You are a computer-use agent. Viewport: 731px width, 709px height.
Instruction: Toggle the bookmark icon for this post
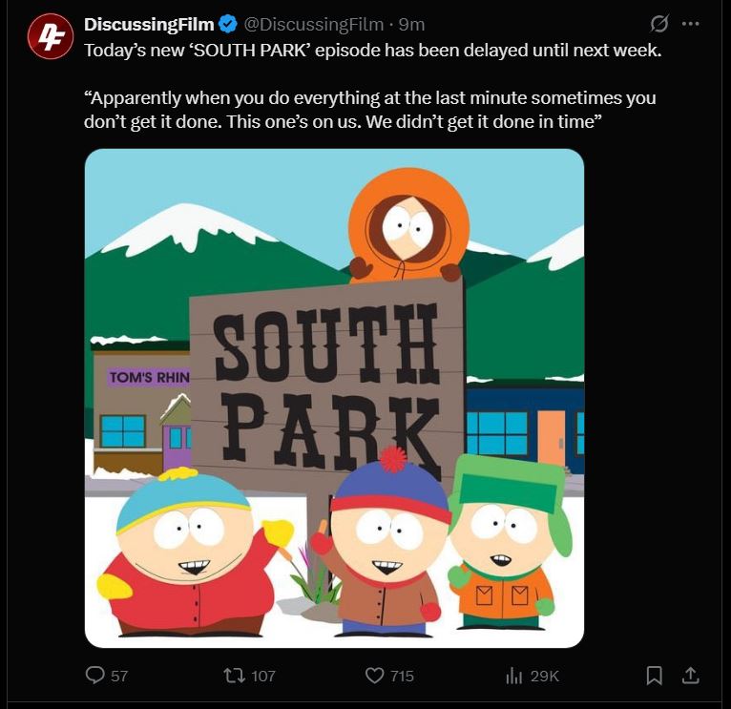coord(654,676)
